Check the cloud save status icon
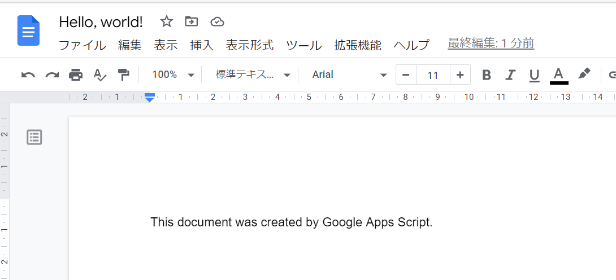The image size is (616, 280). tap(217, 22)
